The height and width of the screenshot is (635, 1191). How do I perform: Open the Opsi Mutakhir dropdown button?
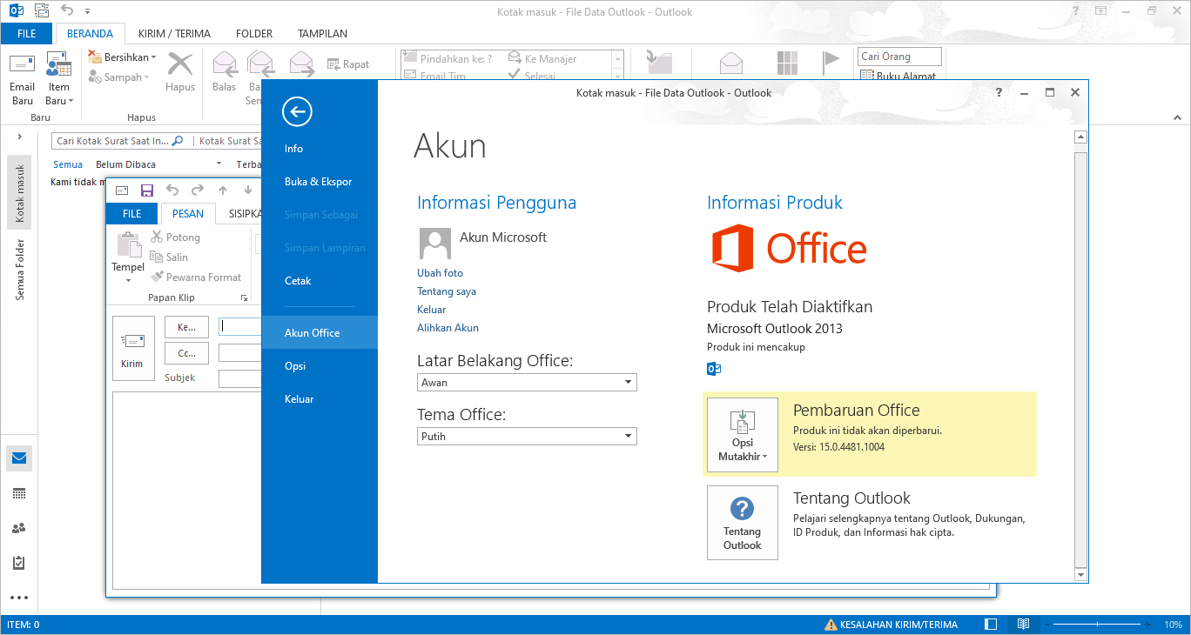pyautogui.click(x=743, y=435)
